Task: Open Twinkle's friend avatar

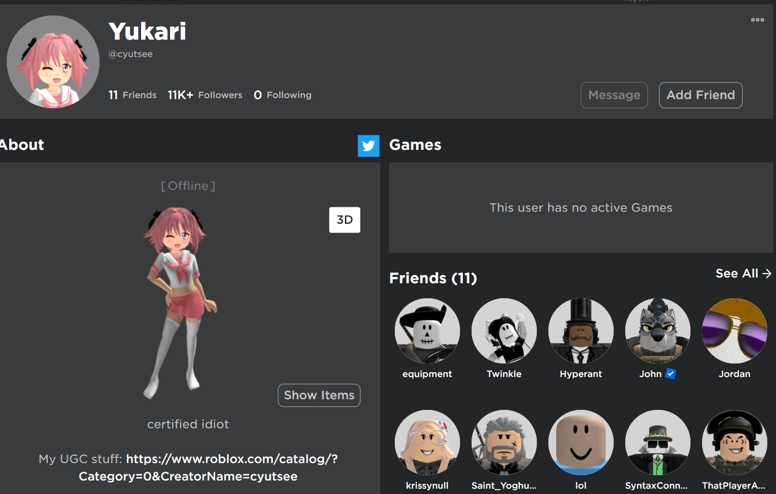Action: 504,331
